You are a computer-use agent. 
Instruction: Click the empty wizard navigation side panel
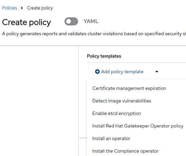pos(39,101)
